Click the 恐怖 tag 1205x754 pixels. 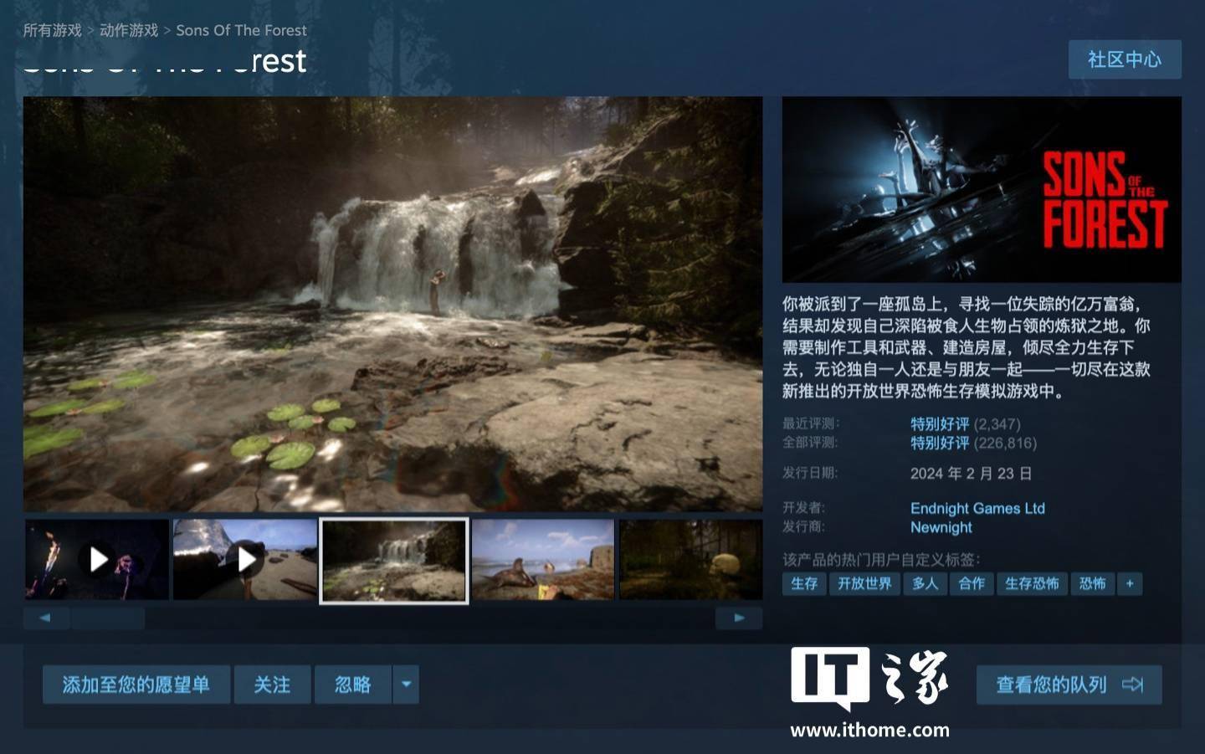(1092, 583)
